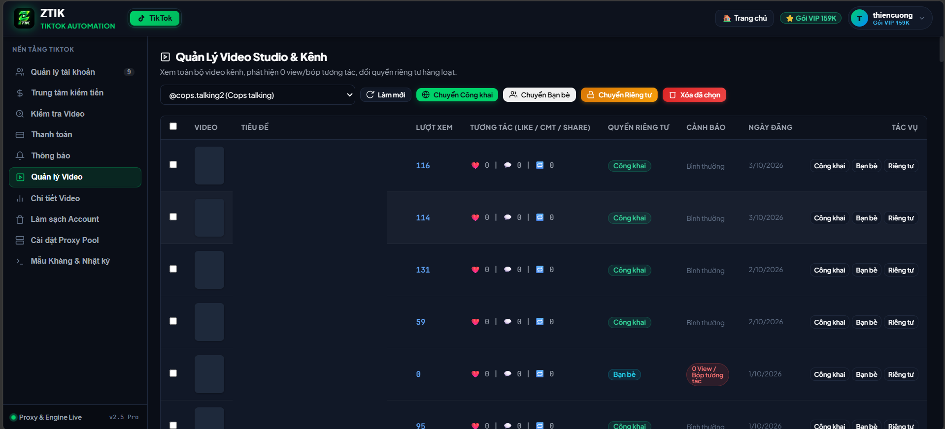Select the checkbox of the 131-views video
The image size is (945, 429).
click(x=173, y=269)
